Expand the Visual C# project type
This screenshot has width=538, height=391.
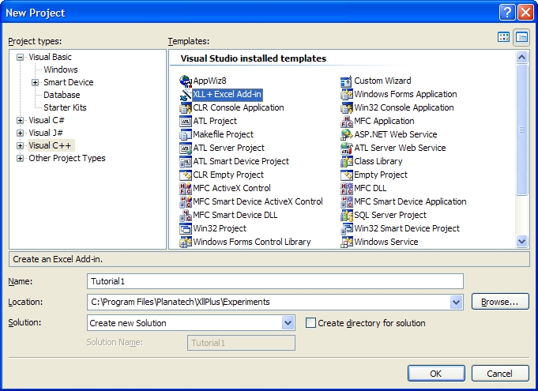point(21,120)
